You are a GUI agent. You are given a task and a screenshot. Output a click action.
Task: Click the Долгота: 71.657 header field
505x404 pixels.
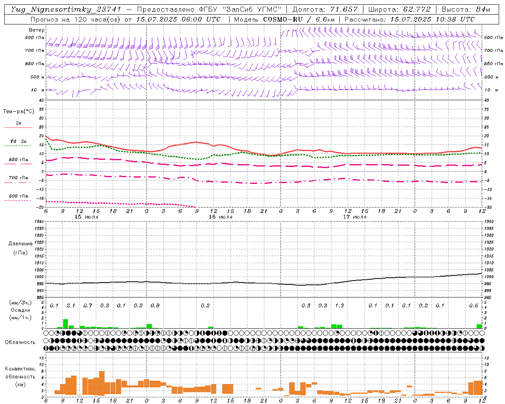(x=325, y=9)
